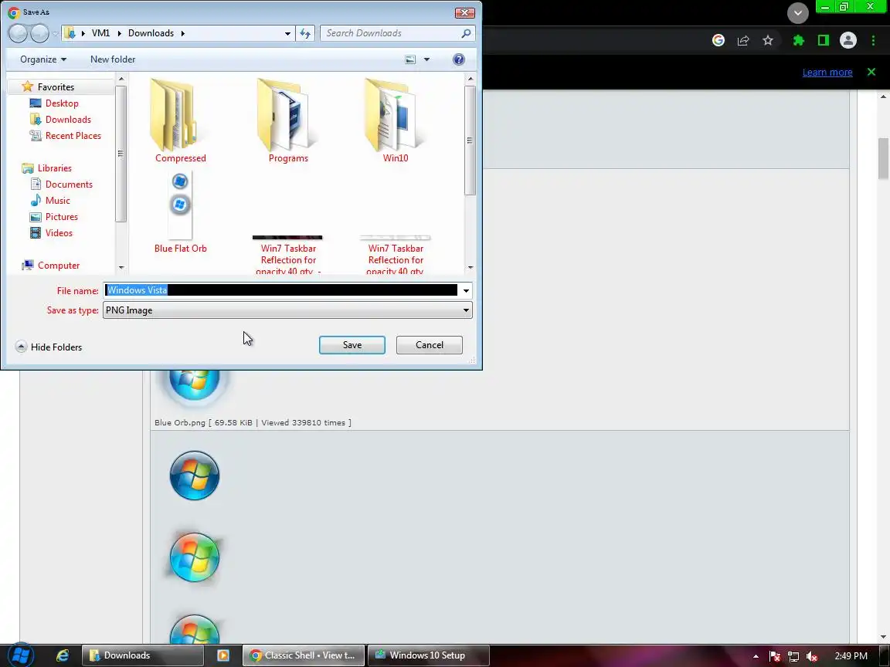Viewport: 890px width, 667px height.
Task: Open the Chrome profile avatar
Action: pos(848,40)
